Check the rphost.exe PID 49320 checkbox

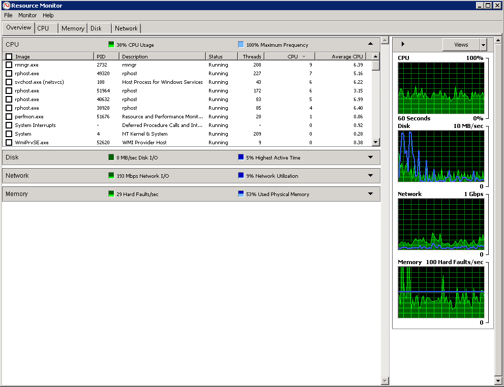[9, 74]
